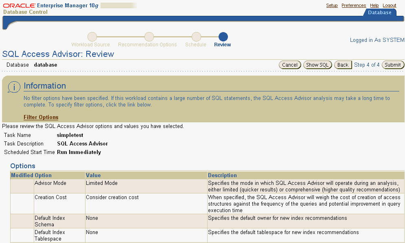Click the Workload Source step circle
Image resolution: width=405 pixels, height=243 pixels.
click(x=92, y=36)
